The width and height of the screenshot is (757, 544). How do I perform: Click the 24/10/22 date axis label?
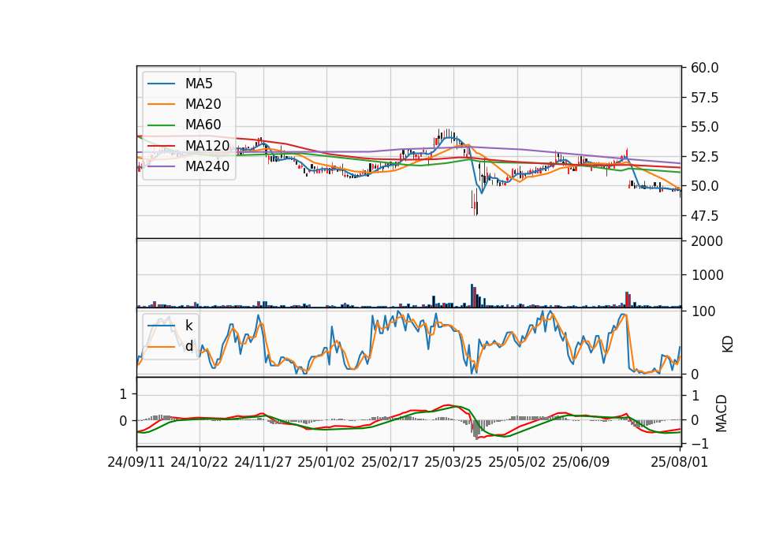coord(200,462)
